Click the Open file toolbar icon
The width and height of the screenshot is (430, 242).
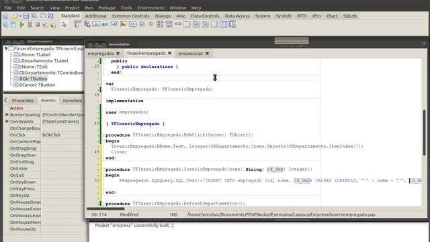(14, 16)
